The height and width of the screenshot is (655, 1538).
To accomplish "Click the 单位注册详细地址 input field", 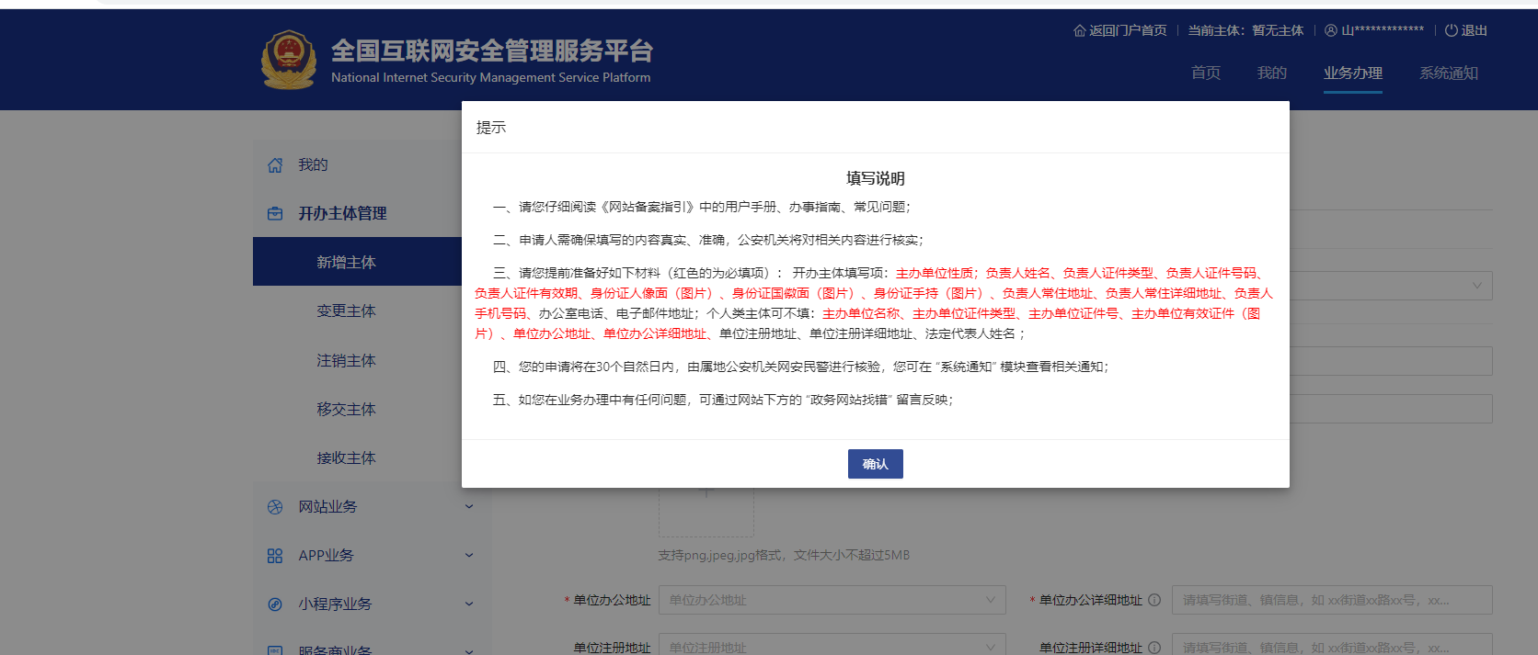I will pos(1332,645).
